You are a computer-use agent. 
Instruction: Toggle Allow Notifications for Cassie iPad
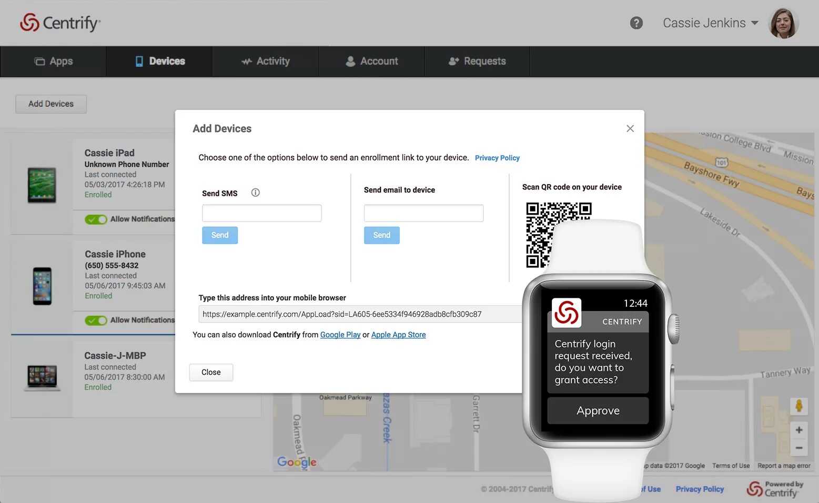(96, 219)
